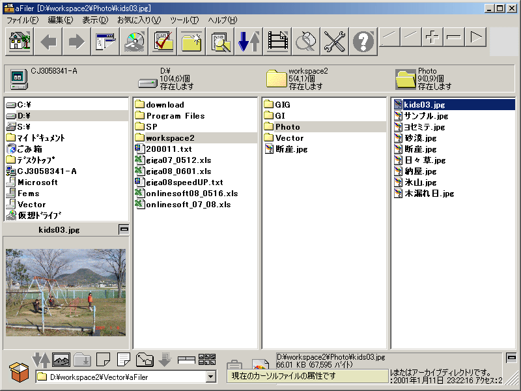
Task: Click the red checkmark folder icon
Action: coord(163,41)
